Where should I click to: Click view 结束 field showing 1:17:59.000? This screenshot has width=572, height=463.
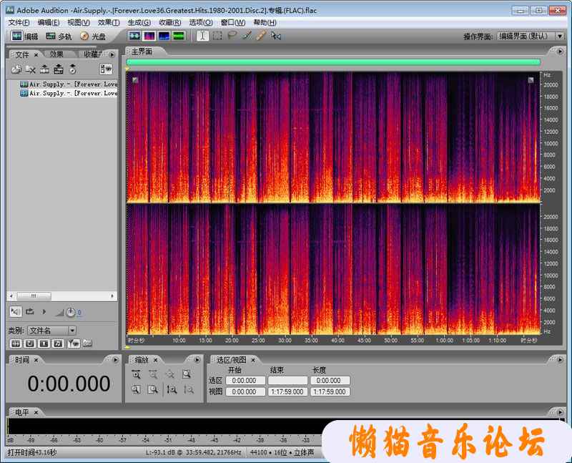tap(287, 392)
